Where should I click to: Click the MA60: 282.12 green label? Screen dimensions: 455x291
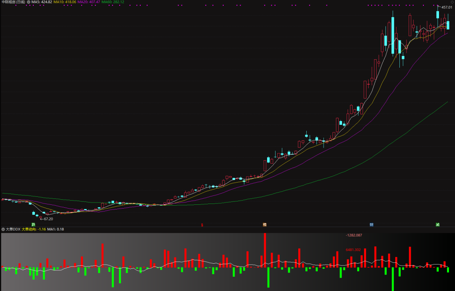(112, 2)
